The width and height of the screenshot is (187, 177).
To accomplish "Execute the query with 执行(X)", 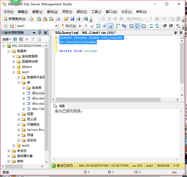I will 69,26.
